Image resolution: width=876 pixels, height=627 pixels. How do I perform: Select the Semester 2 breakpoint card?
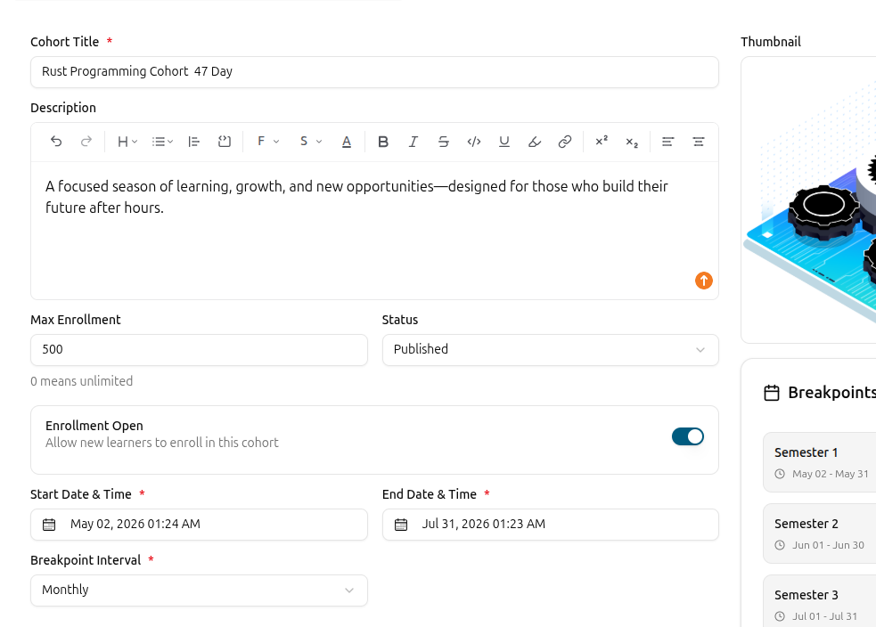click(820, 533)
